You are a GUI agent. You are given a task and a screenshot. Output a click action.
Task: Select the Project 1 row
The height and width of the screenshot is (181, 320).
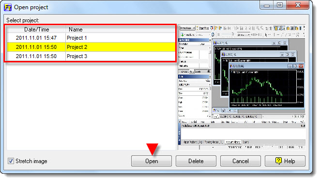[91, 38]
